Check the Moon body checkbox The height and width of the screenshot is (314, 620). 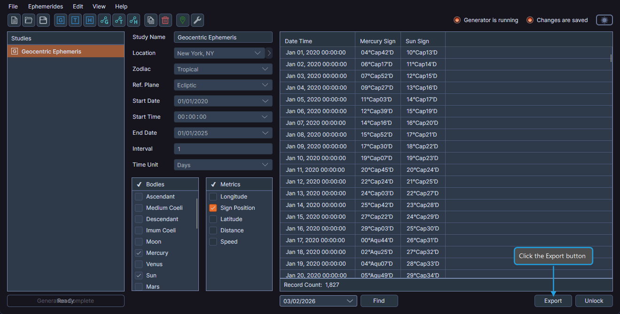click(x=139, y=241)
